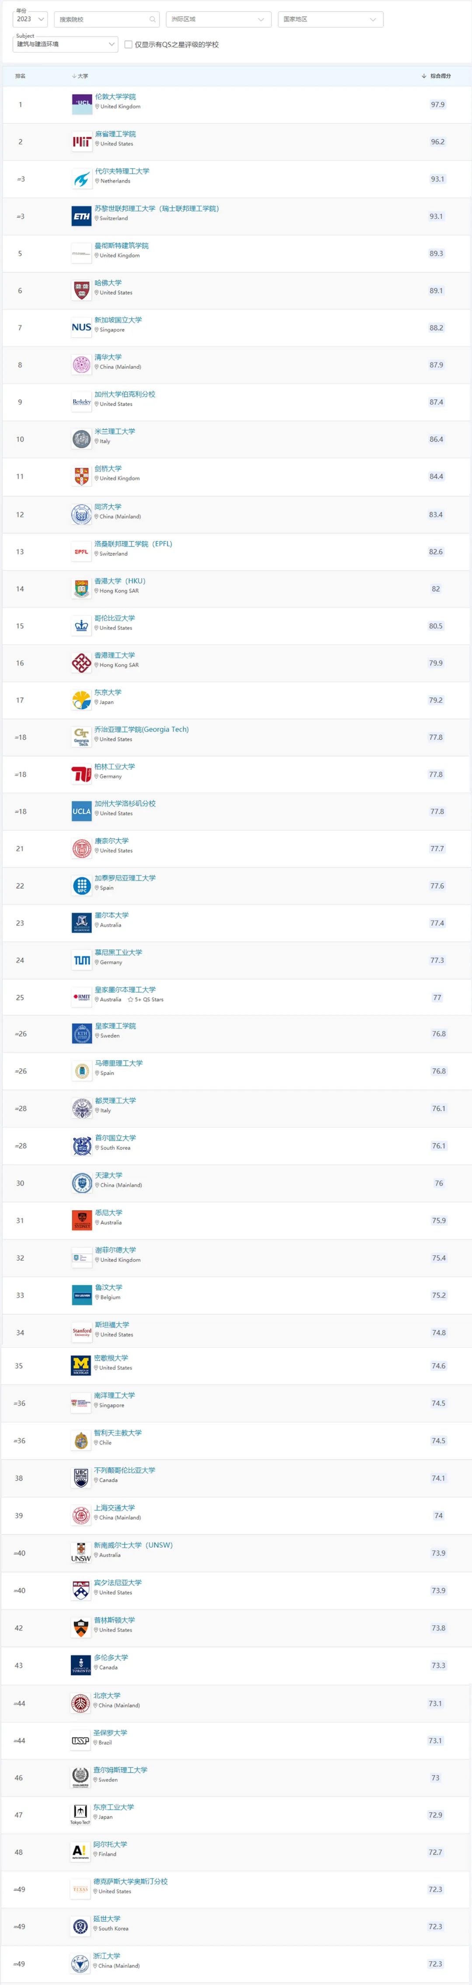Sort by the 大学 column header
This screenshot has height=1985, width=472.
point(80,76)
